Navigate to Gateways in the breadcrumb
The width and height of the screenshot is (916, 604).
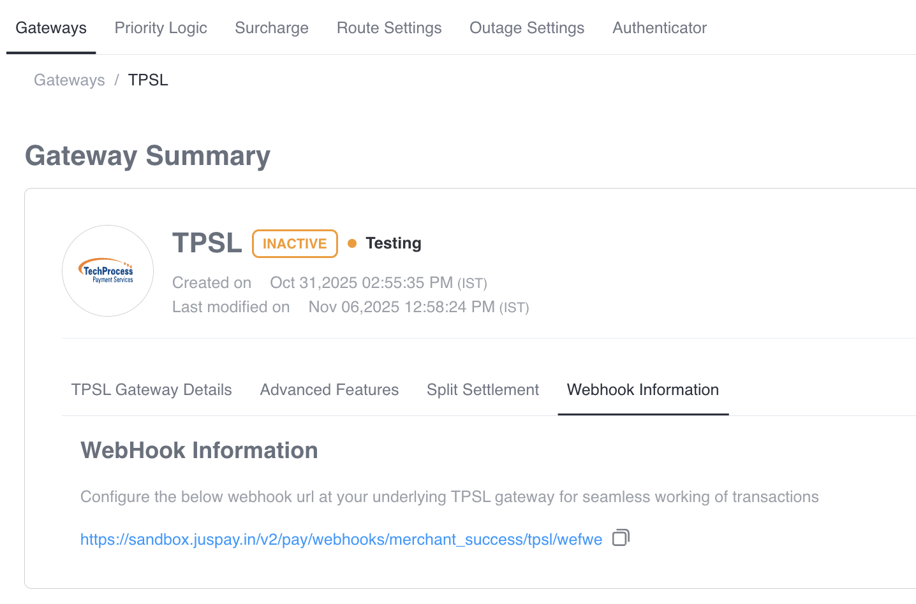(x=70, y=80)
